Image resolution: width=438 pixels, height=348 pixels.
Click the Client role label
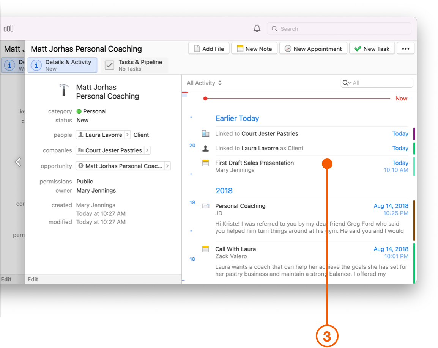[141, 135]
